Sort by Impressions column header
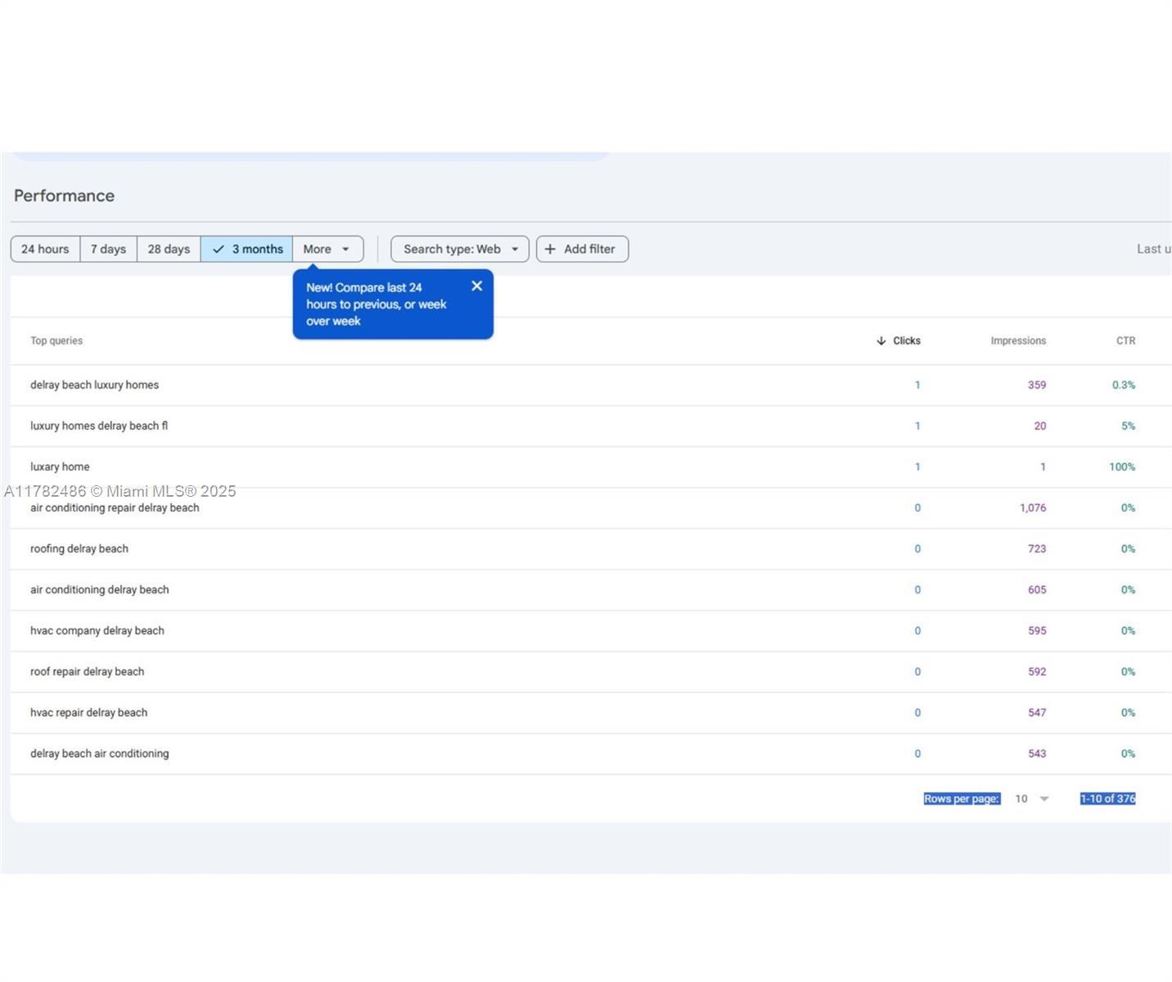 click(1017, 341)
